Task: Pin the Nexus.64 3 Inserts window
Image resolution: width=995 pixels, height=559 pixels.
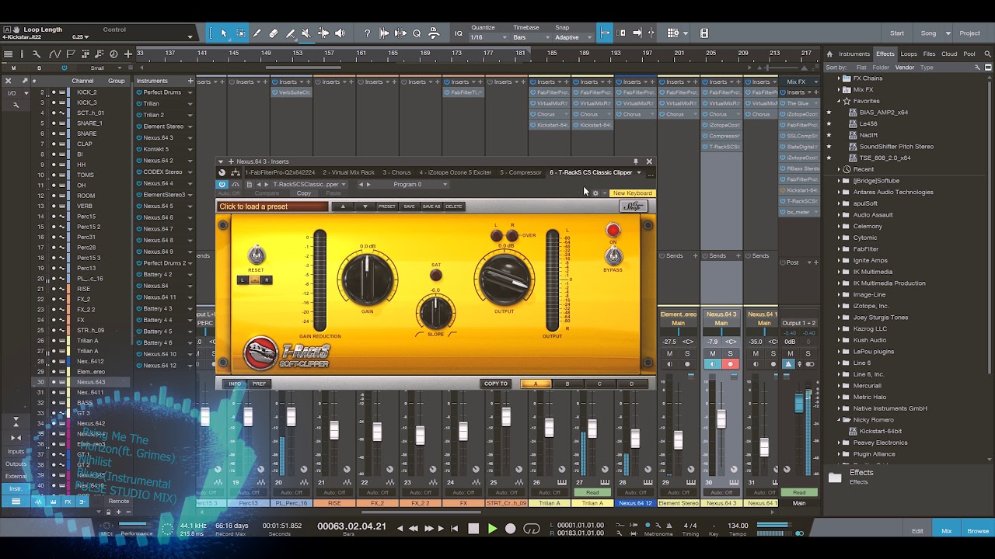Action: [636, 161]
